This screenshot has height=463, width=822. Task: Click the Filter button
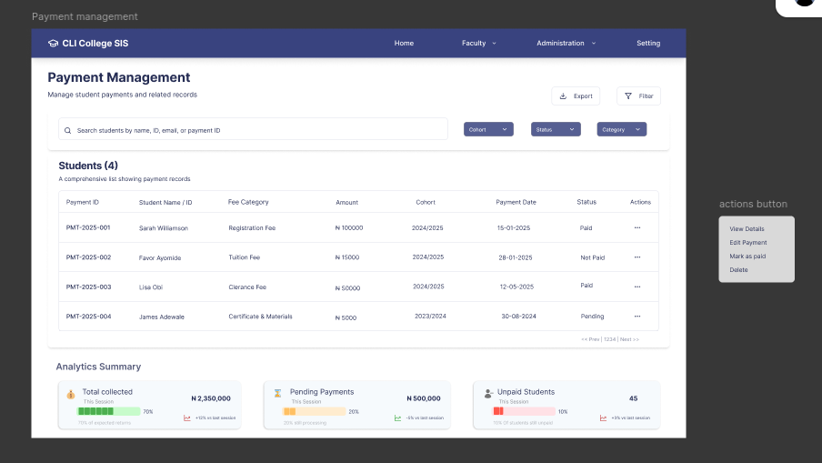tap(638, 96)
